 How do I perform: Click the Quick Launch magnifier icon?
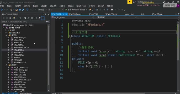(x=164, y=2)
